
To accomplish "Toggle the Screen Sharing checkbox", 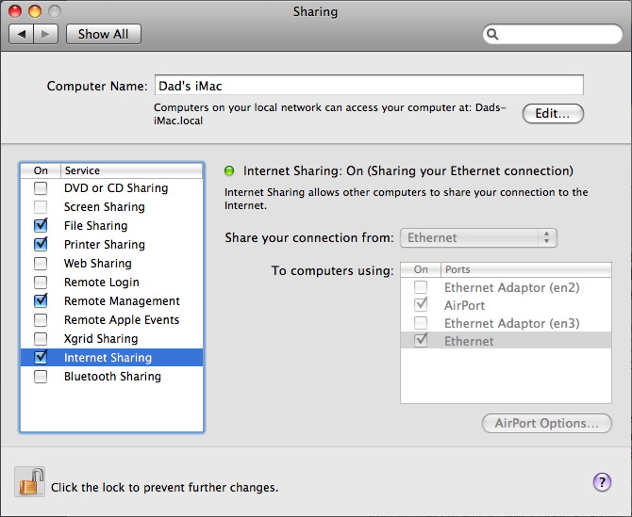I will pos(41,207).
